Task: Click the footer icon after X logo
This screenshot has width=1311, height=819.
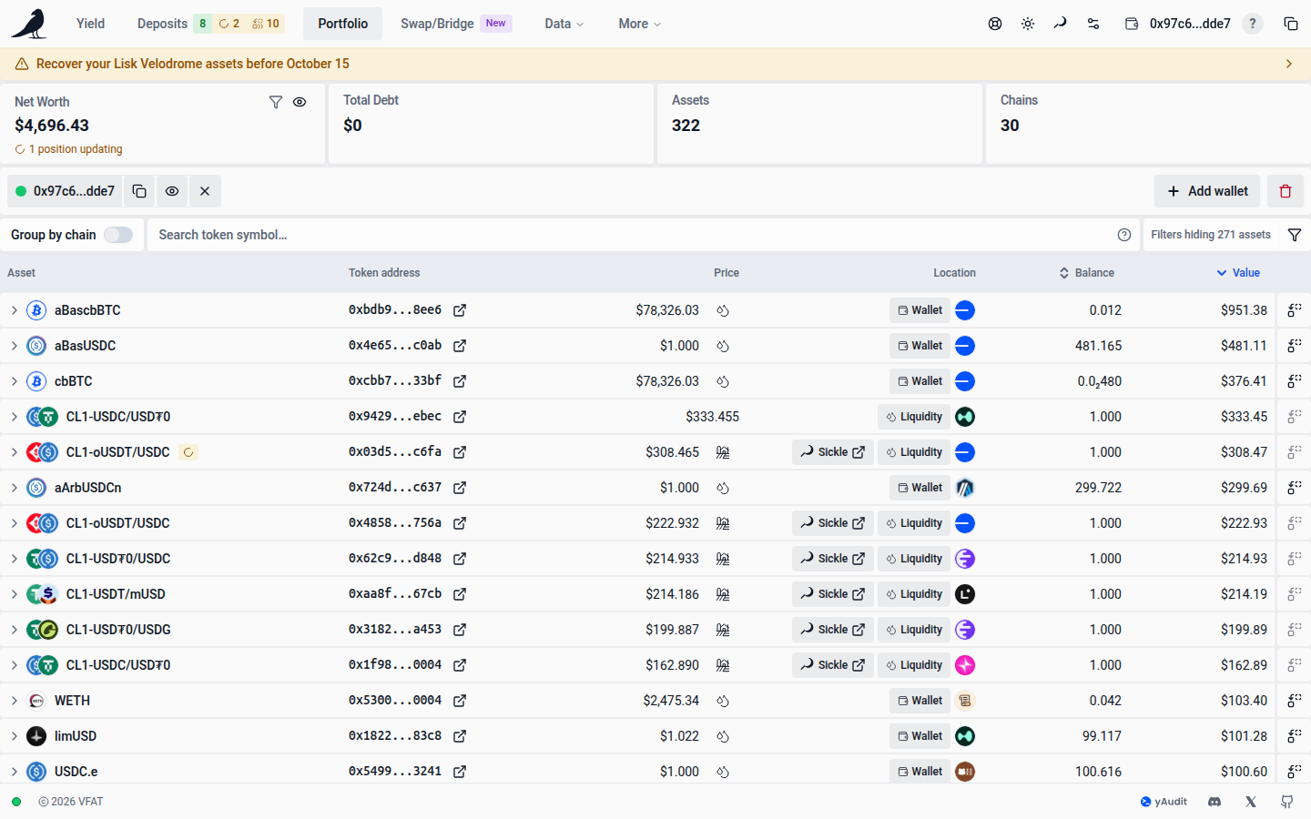Action: (x=1287, y=802)
